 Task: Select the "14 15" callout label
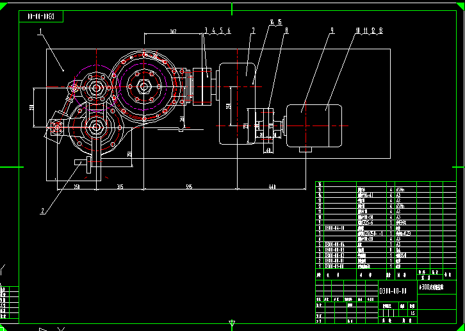point(275,22)
